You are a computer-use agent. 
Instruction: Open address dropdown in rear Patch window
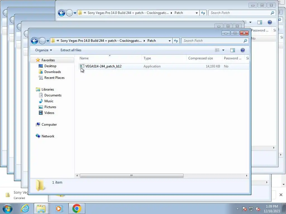(x=196, y=13)
